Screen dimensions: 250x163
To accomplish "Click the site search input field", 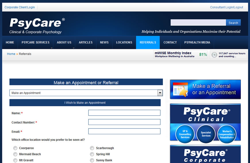I will (x=198, y=22).
